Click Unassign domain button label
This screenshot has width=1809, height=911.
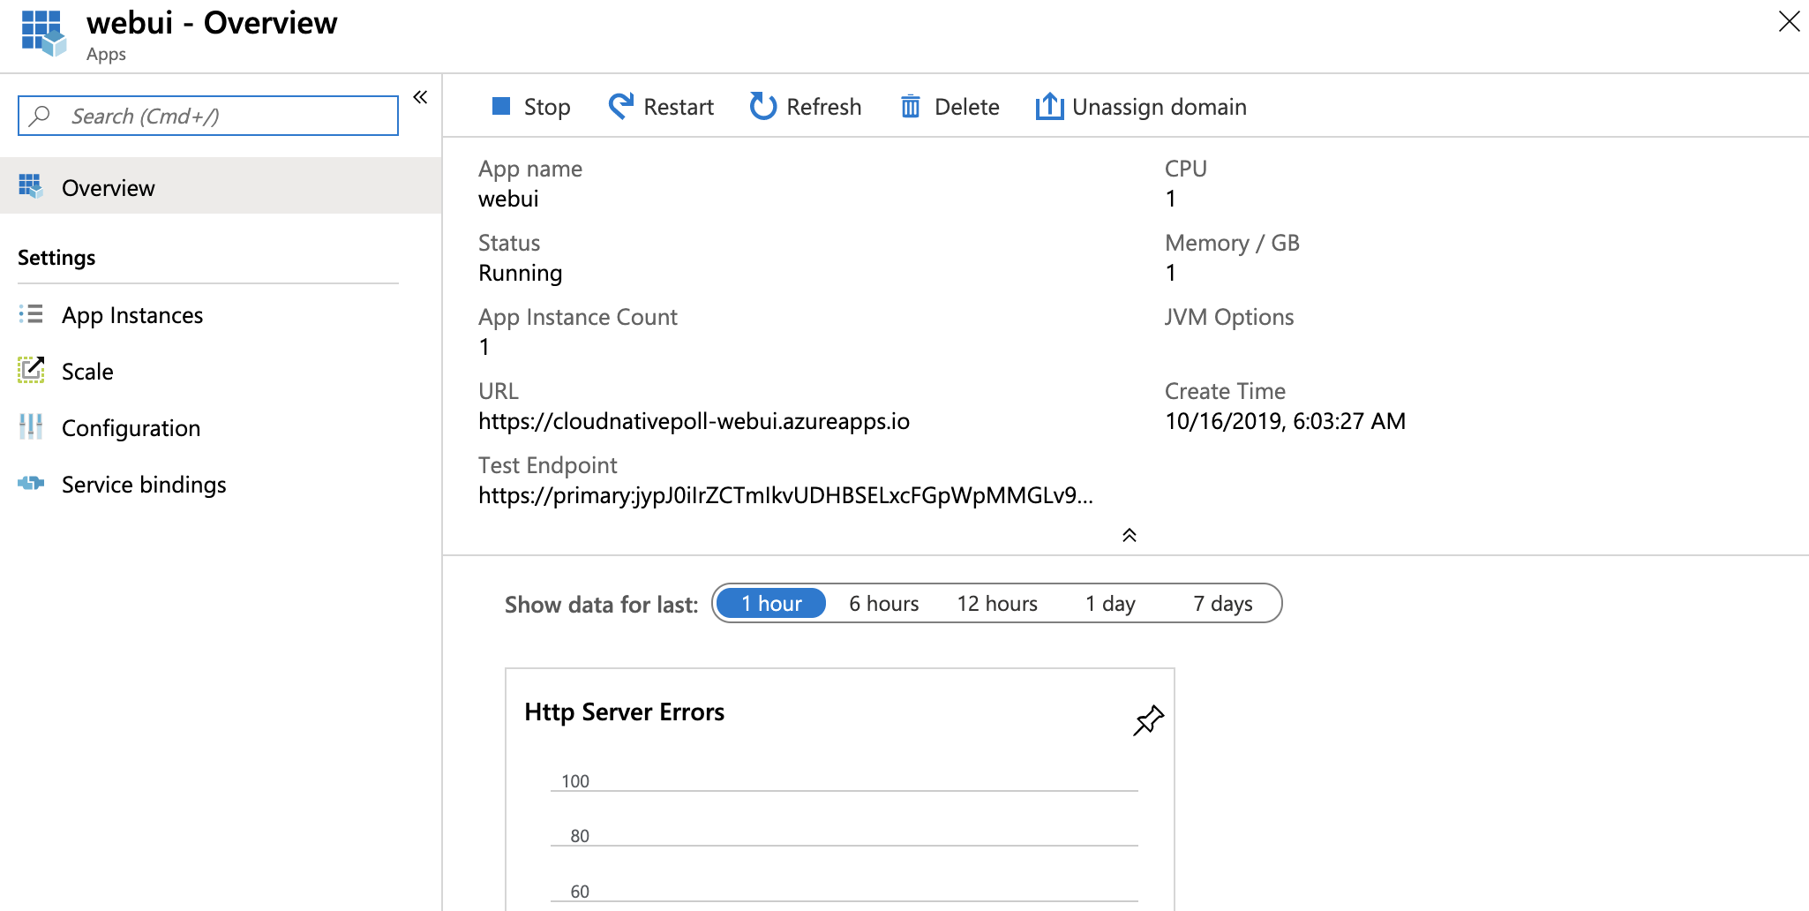tap(1160, 107)
